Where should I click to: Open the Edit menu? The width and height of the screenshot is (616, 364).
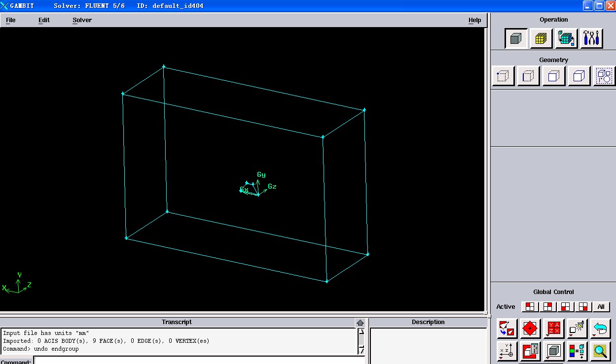[x=44, y=20]
